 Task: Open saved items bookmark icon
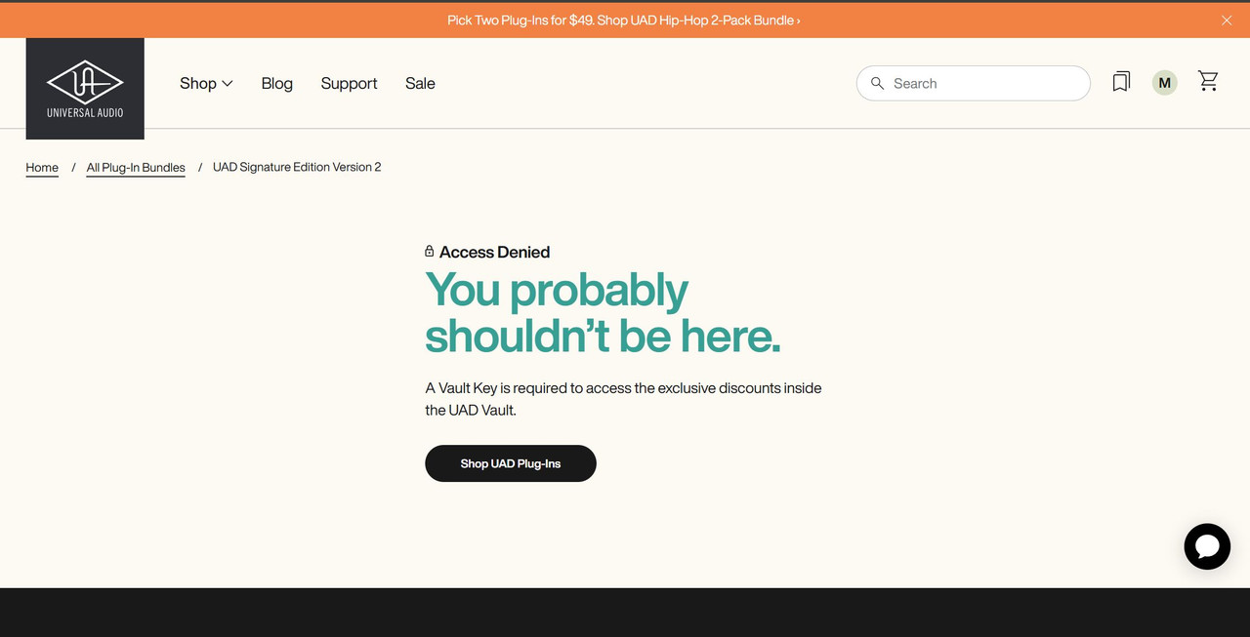coord(1121,82)
